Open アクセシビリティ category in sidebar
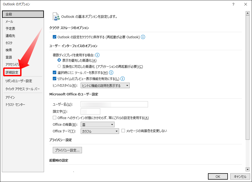 pos(23,64)
